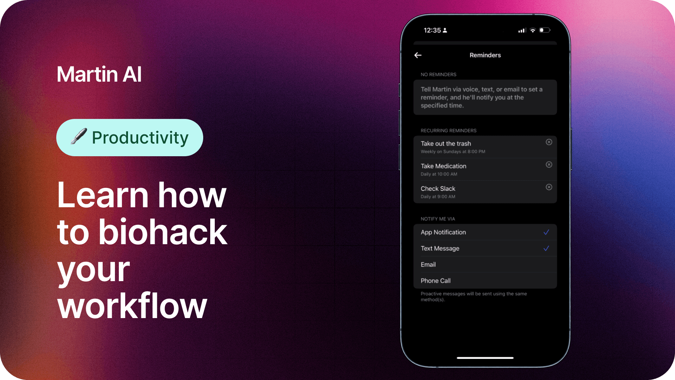The width and height of the screenshot is (675, 380).
Task: Click the back arrow navigation icon
Action: point(418,55)
